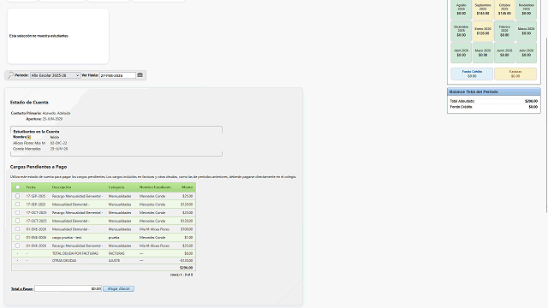Sort table by Monto column header
The height and width of the screenshot is (308, 548).
tap(187, 187)
